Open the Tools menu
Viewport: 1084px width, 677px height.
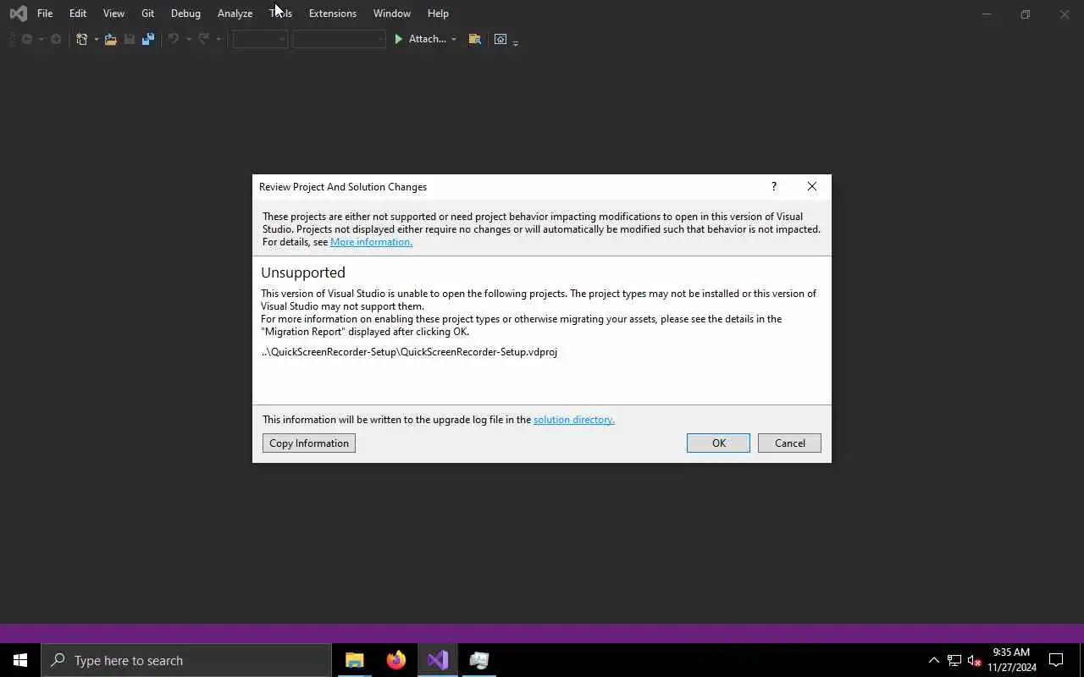[280, 14]
